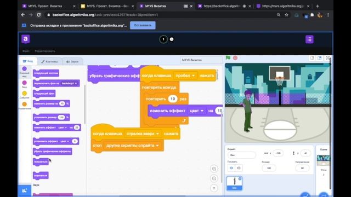The width and height of the screenshot is (351, 197).
Task: Select the 'События' yellow category circle
Action: pos(24,94)
